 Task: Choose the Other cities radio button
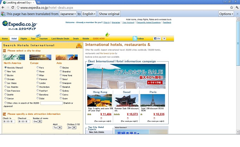[6, 103]
